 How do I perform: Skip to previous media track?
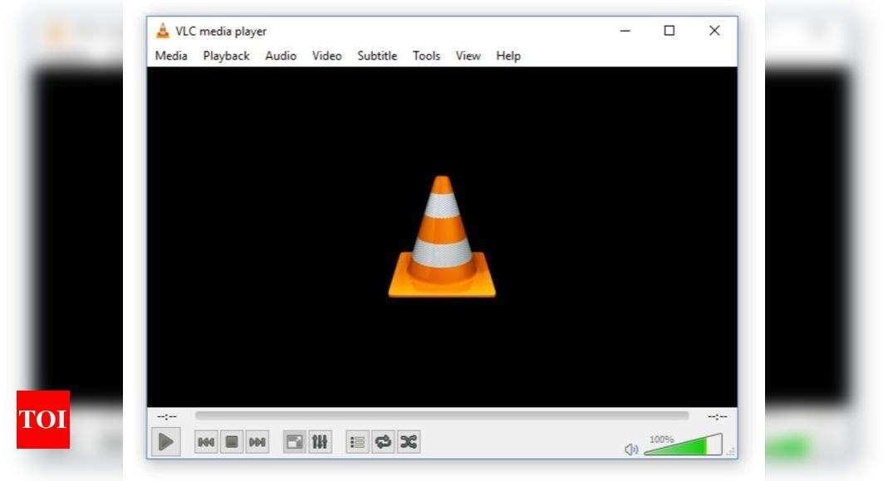point(205,442)
